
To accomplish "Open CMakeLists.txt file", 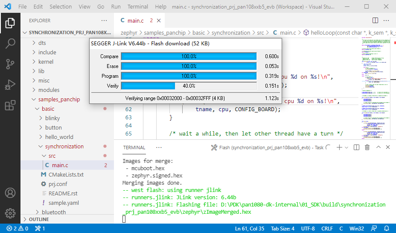I will [67, 174].
